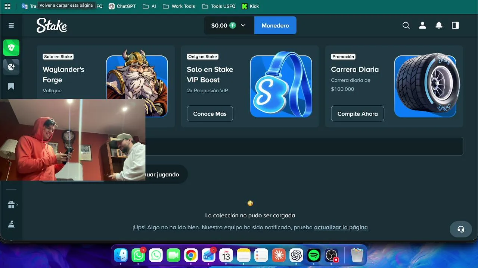Open the Chrome apps grid icon
Screen dimensions: 478x268
point(7,6)
